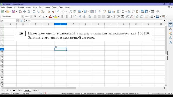The height and width of the screenshot is (97, 173).
Task: Apply the yellow background color swatch
Action: 56,16
